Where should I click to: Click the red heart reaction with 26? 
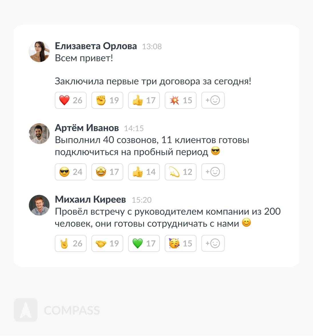click(x=71, y=100)
